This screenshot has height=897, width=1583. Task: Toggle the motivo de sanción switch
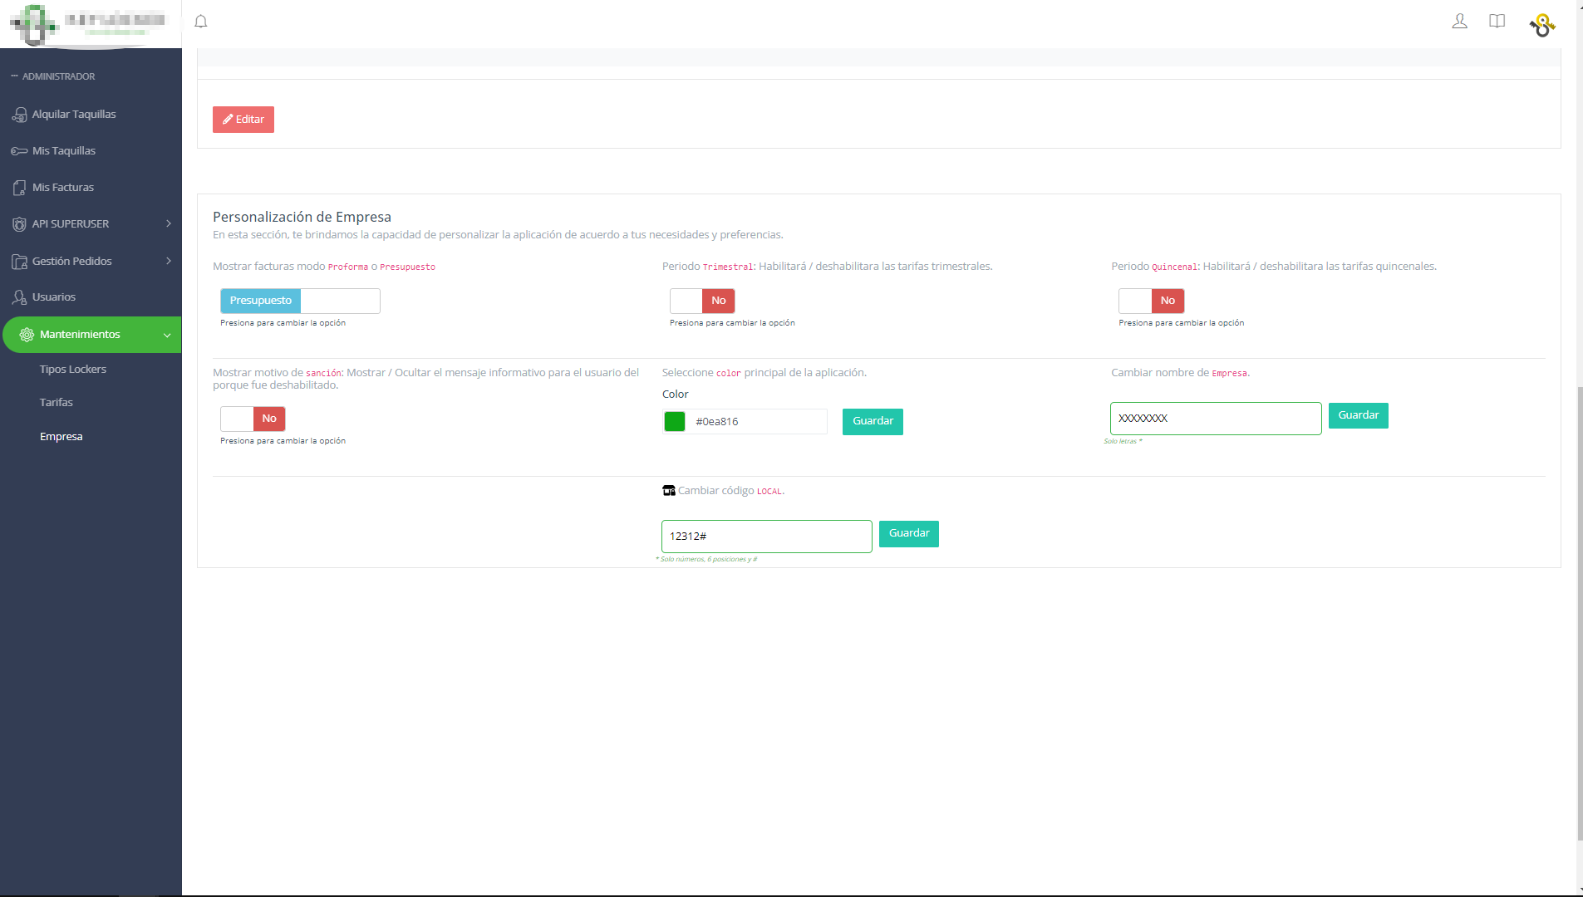tap(253, 419)
